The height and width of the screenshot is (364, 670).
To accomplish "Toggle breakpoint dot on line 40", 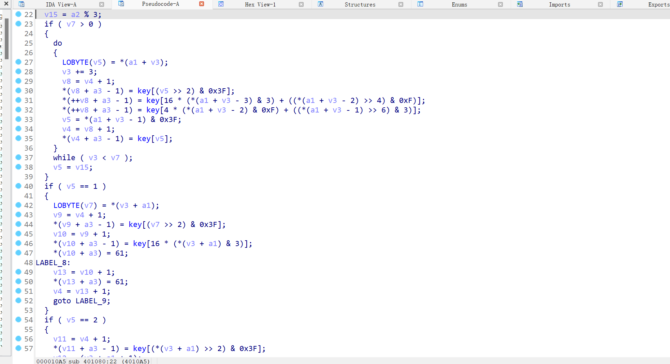I will [x=18, y=186].
